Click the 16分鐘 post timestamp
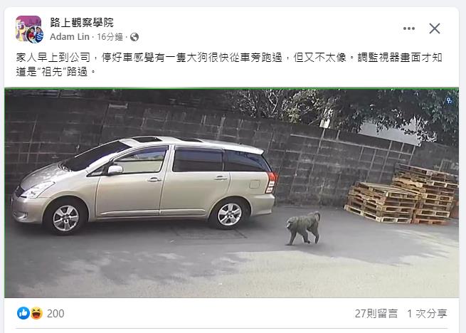The height and width of the screenshot is (333, 466). pos(110,37)
